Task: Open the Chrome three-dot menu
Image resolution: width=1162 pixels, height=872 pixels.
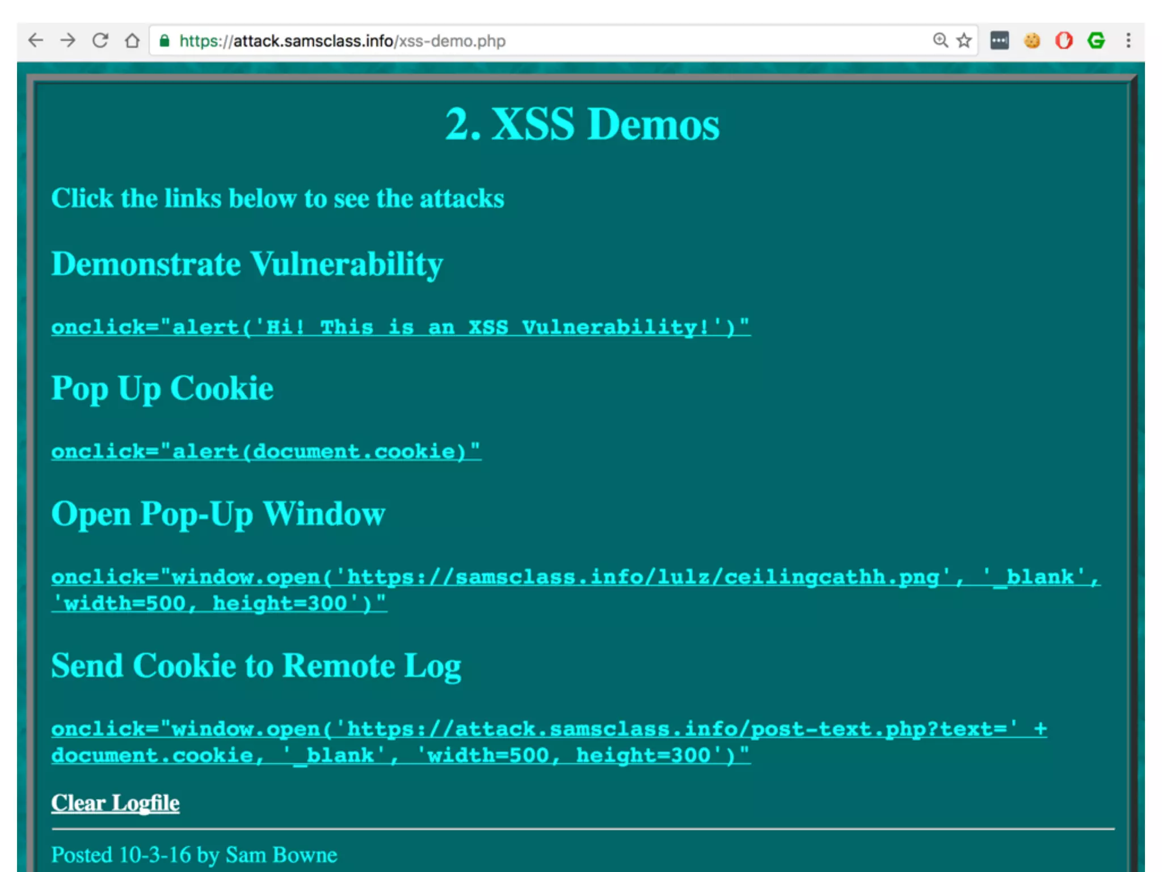Action: 1128,40
